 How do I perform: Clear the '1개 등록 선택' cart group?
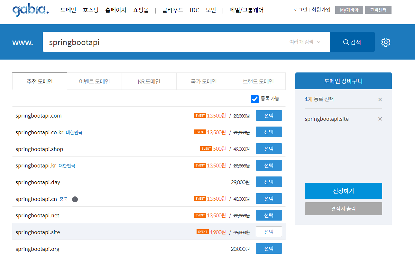(x=380, y=100)
